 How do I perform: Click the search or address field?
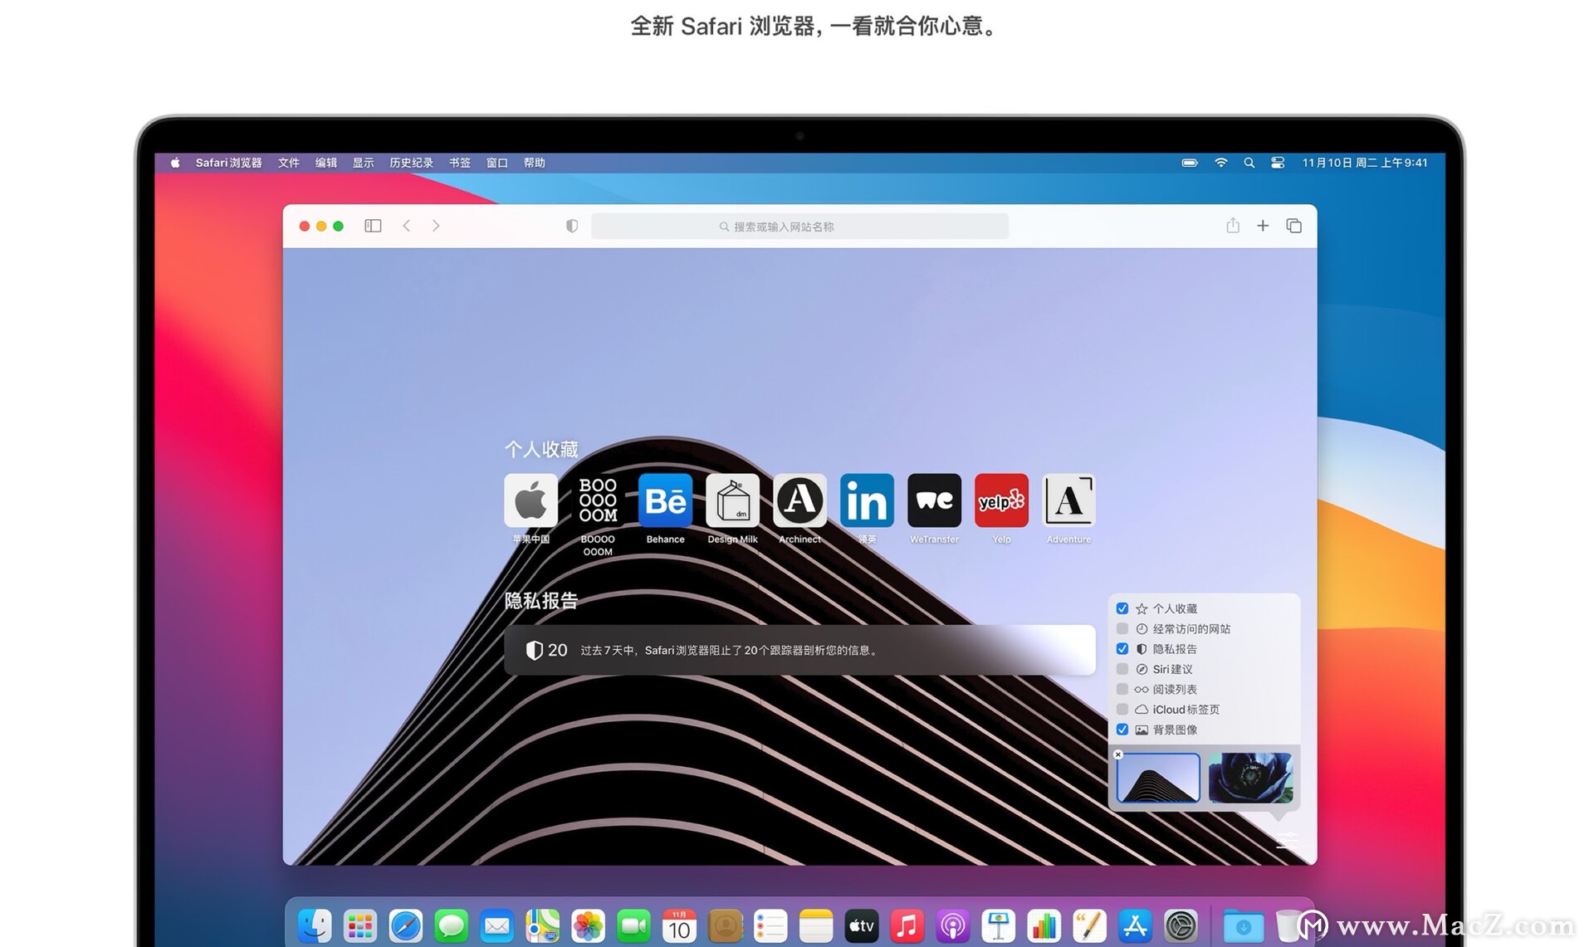pyautogui.click(x=799, y=227)
